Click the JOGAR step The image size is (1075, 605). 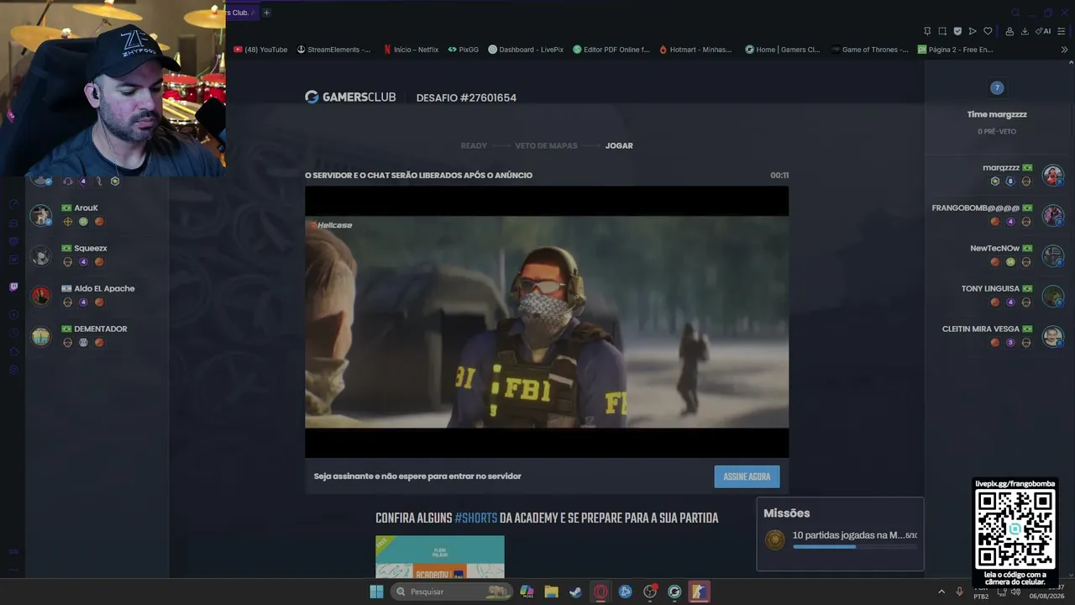click(619, 145)
